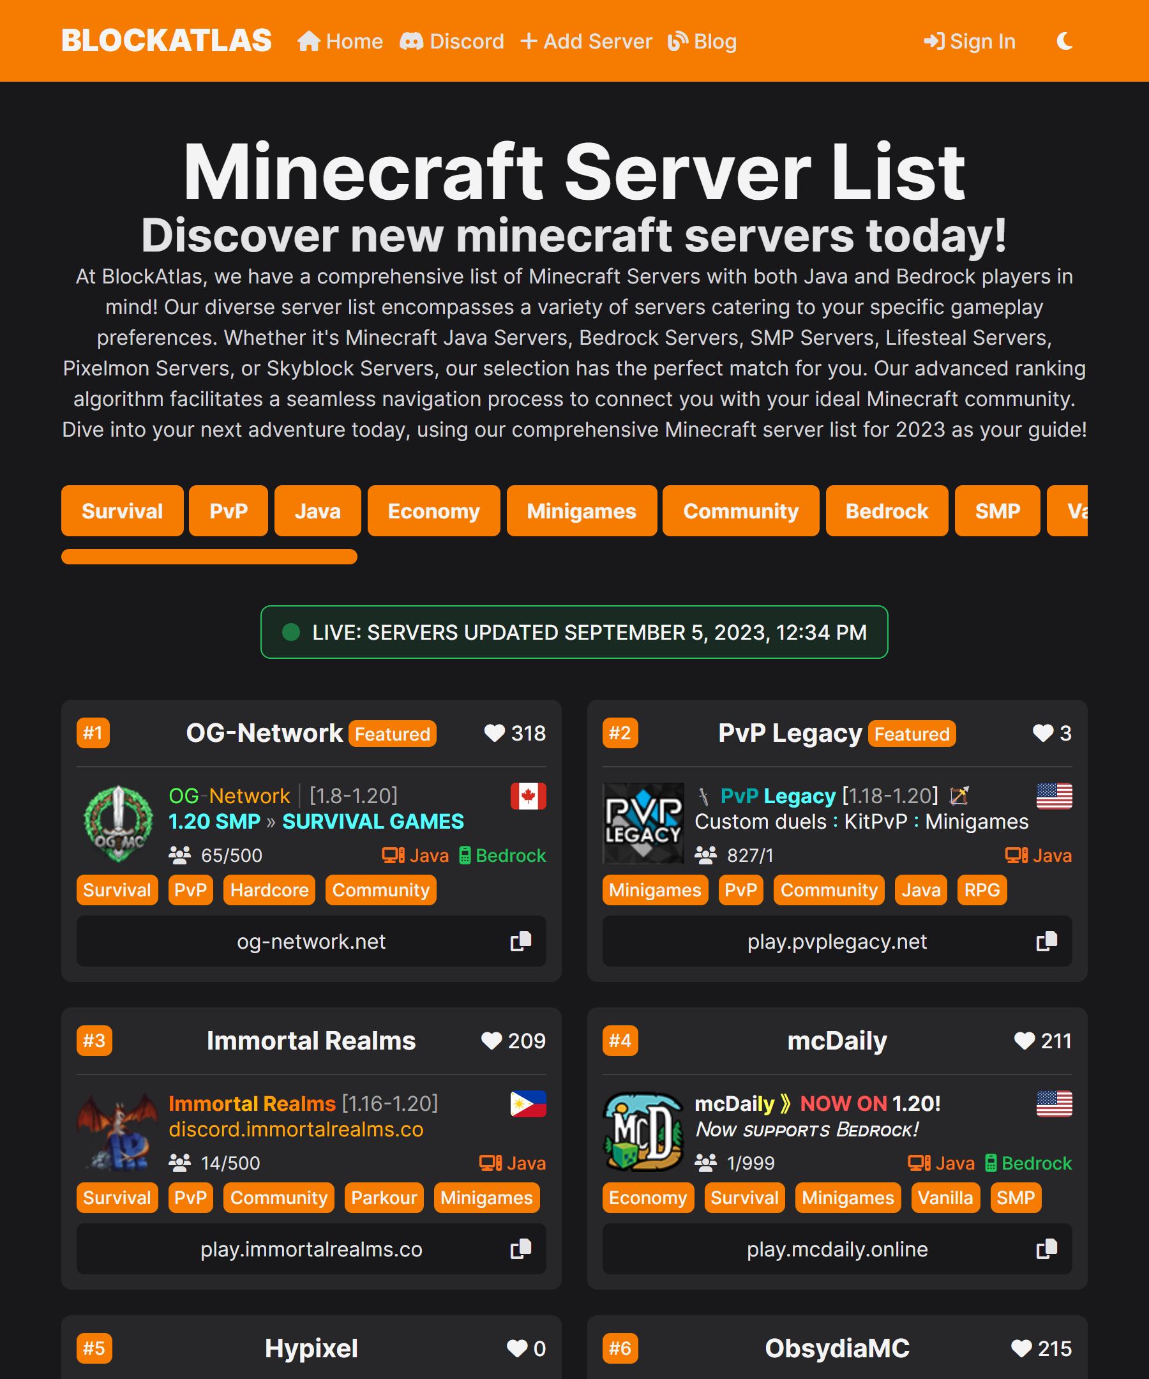Copy og-network.net address icon
Viewport: 1149px width, 1379px height.
click(x=521, y=941)
